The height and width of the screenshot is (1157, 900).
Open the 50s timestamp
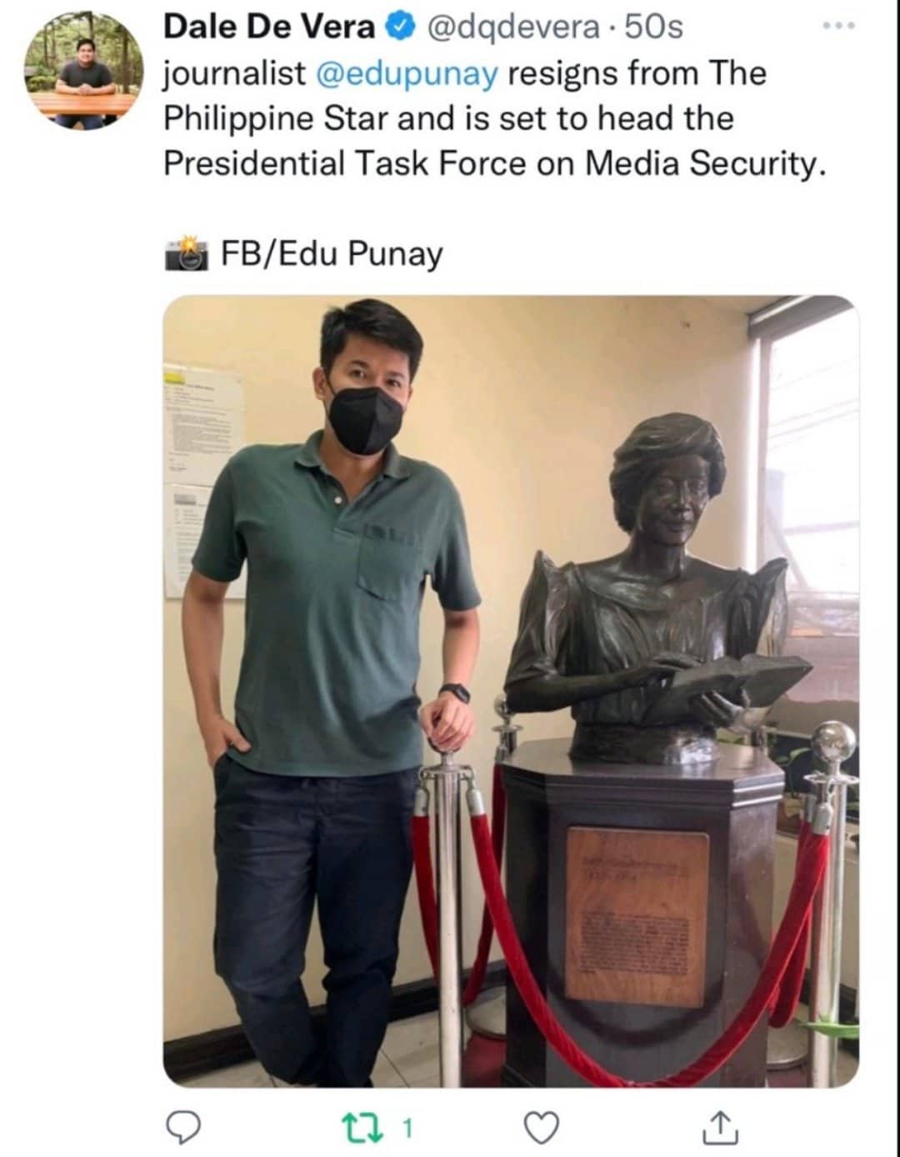(652, 28)
